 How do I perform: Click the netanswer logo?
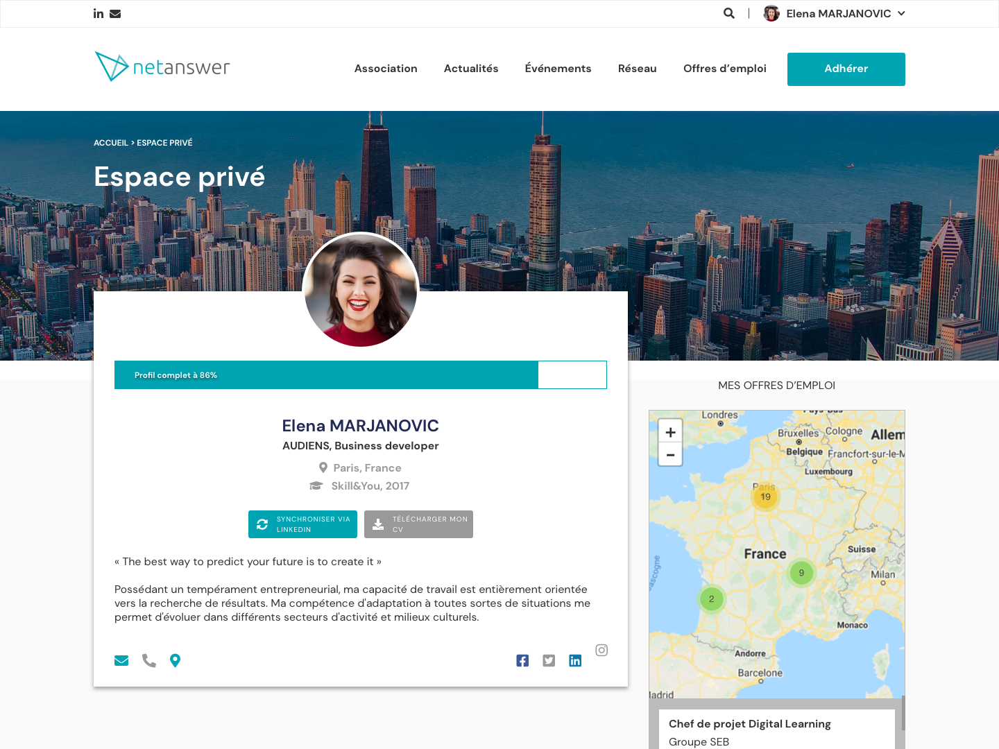tap(161, 66)
